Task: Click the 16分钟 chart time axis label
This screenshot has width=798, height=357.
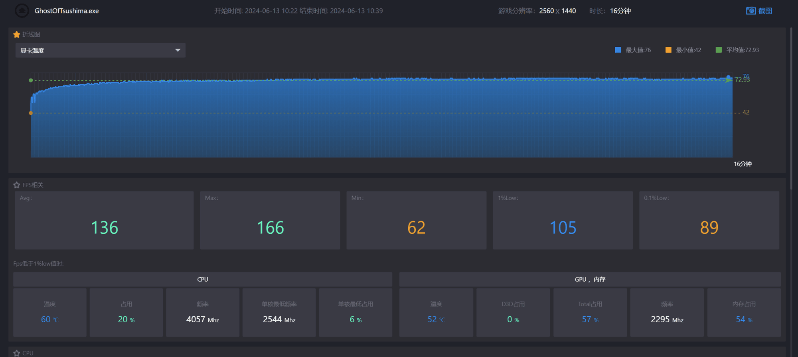Action: (743, 164)
